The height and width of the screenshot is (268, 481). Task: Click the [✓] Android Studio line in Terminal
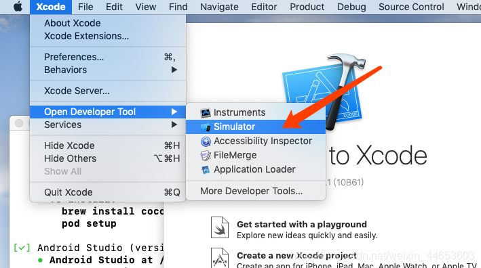click(88, 248)
